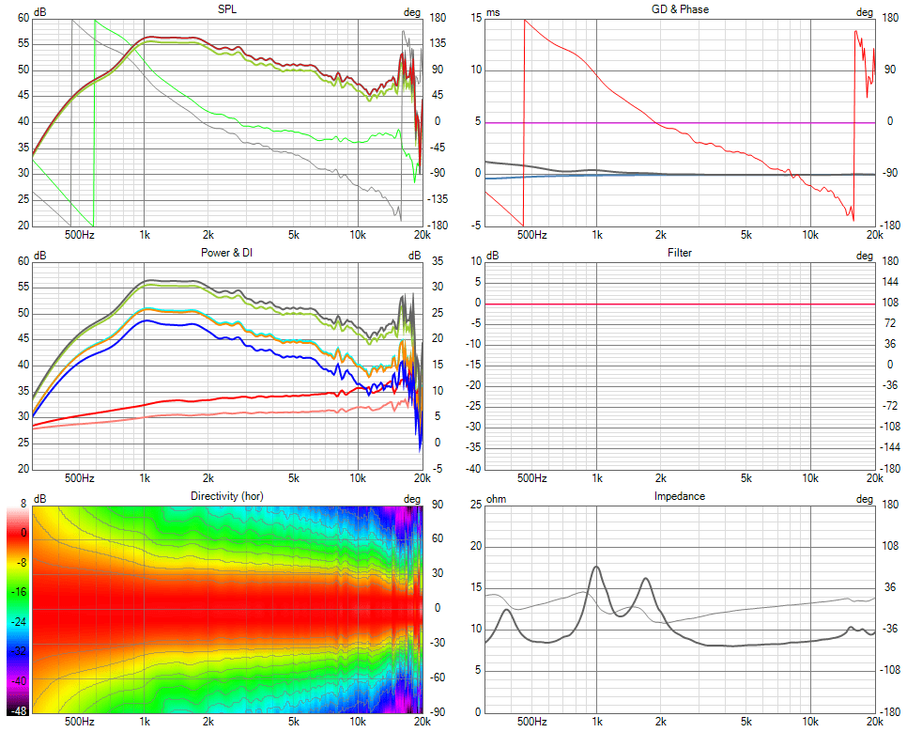Click the '500Hz' axis label under Directivity chart
The image size is (907, 732).
[79, 721]
